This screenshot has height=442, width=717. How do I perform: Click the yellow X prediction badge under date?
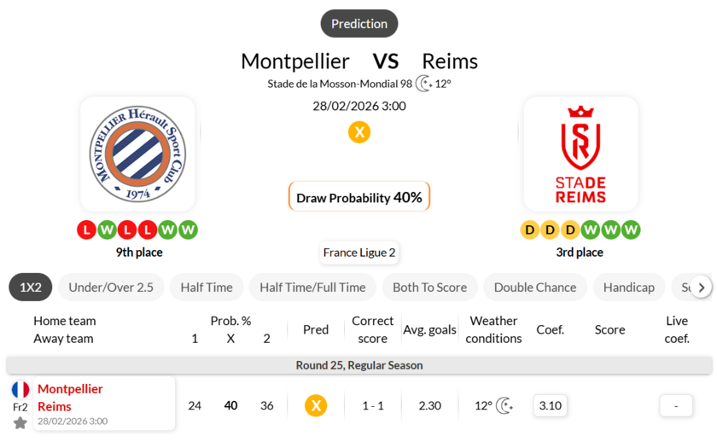(x=359, y=132)
